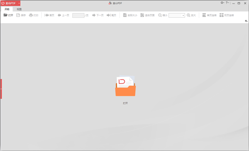The image size is (249, 151).
Task: Click the page number input field
Action: (x=78, y=15)
